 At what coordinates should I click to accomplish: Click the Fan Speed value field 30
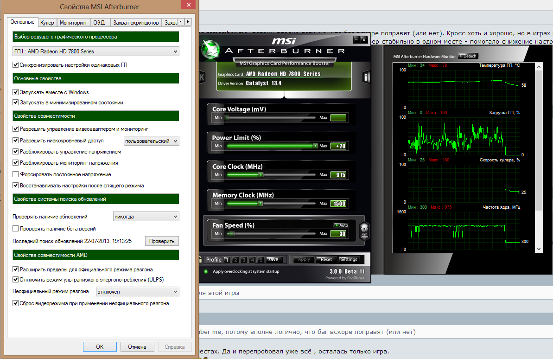338,234
